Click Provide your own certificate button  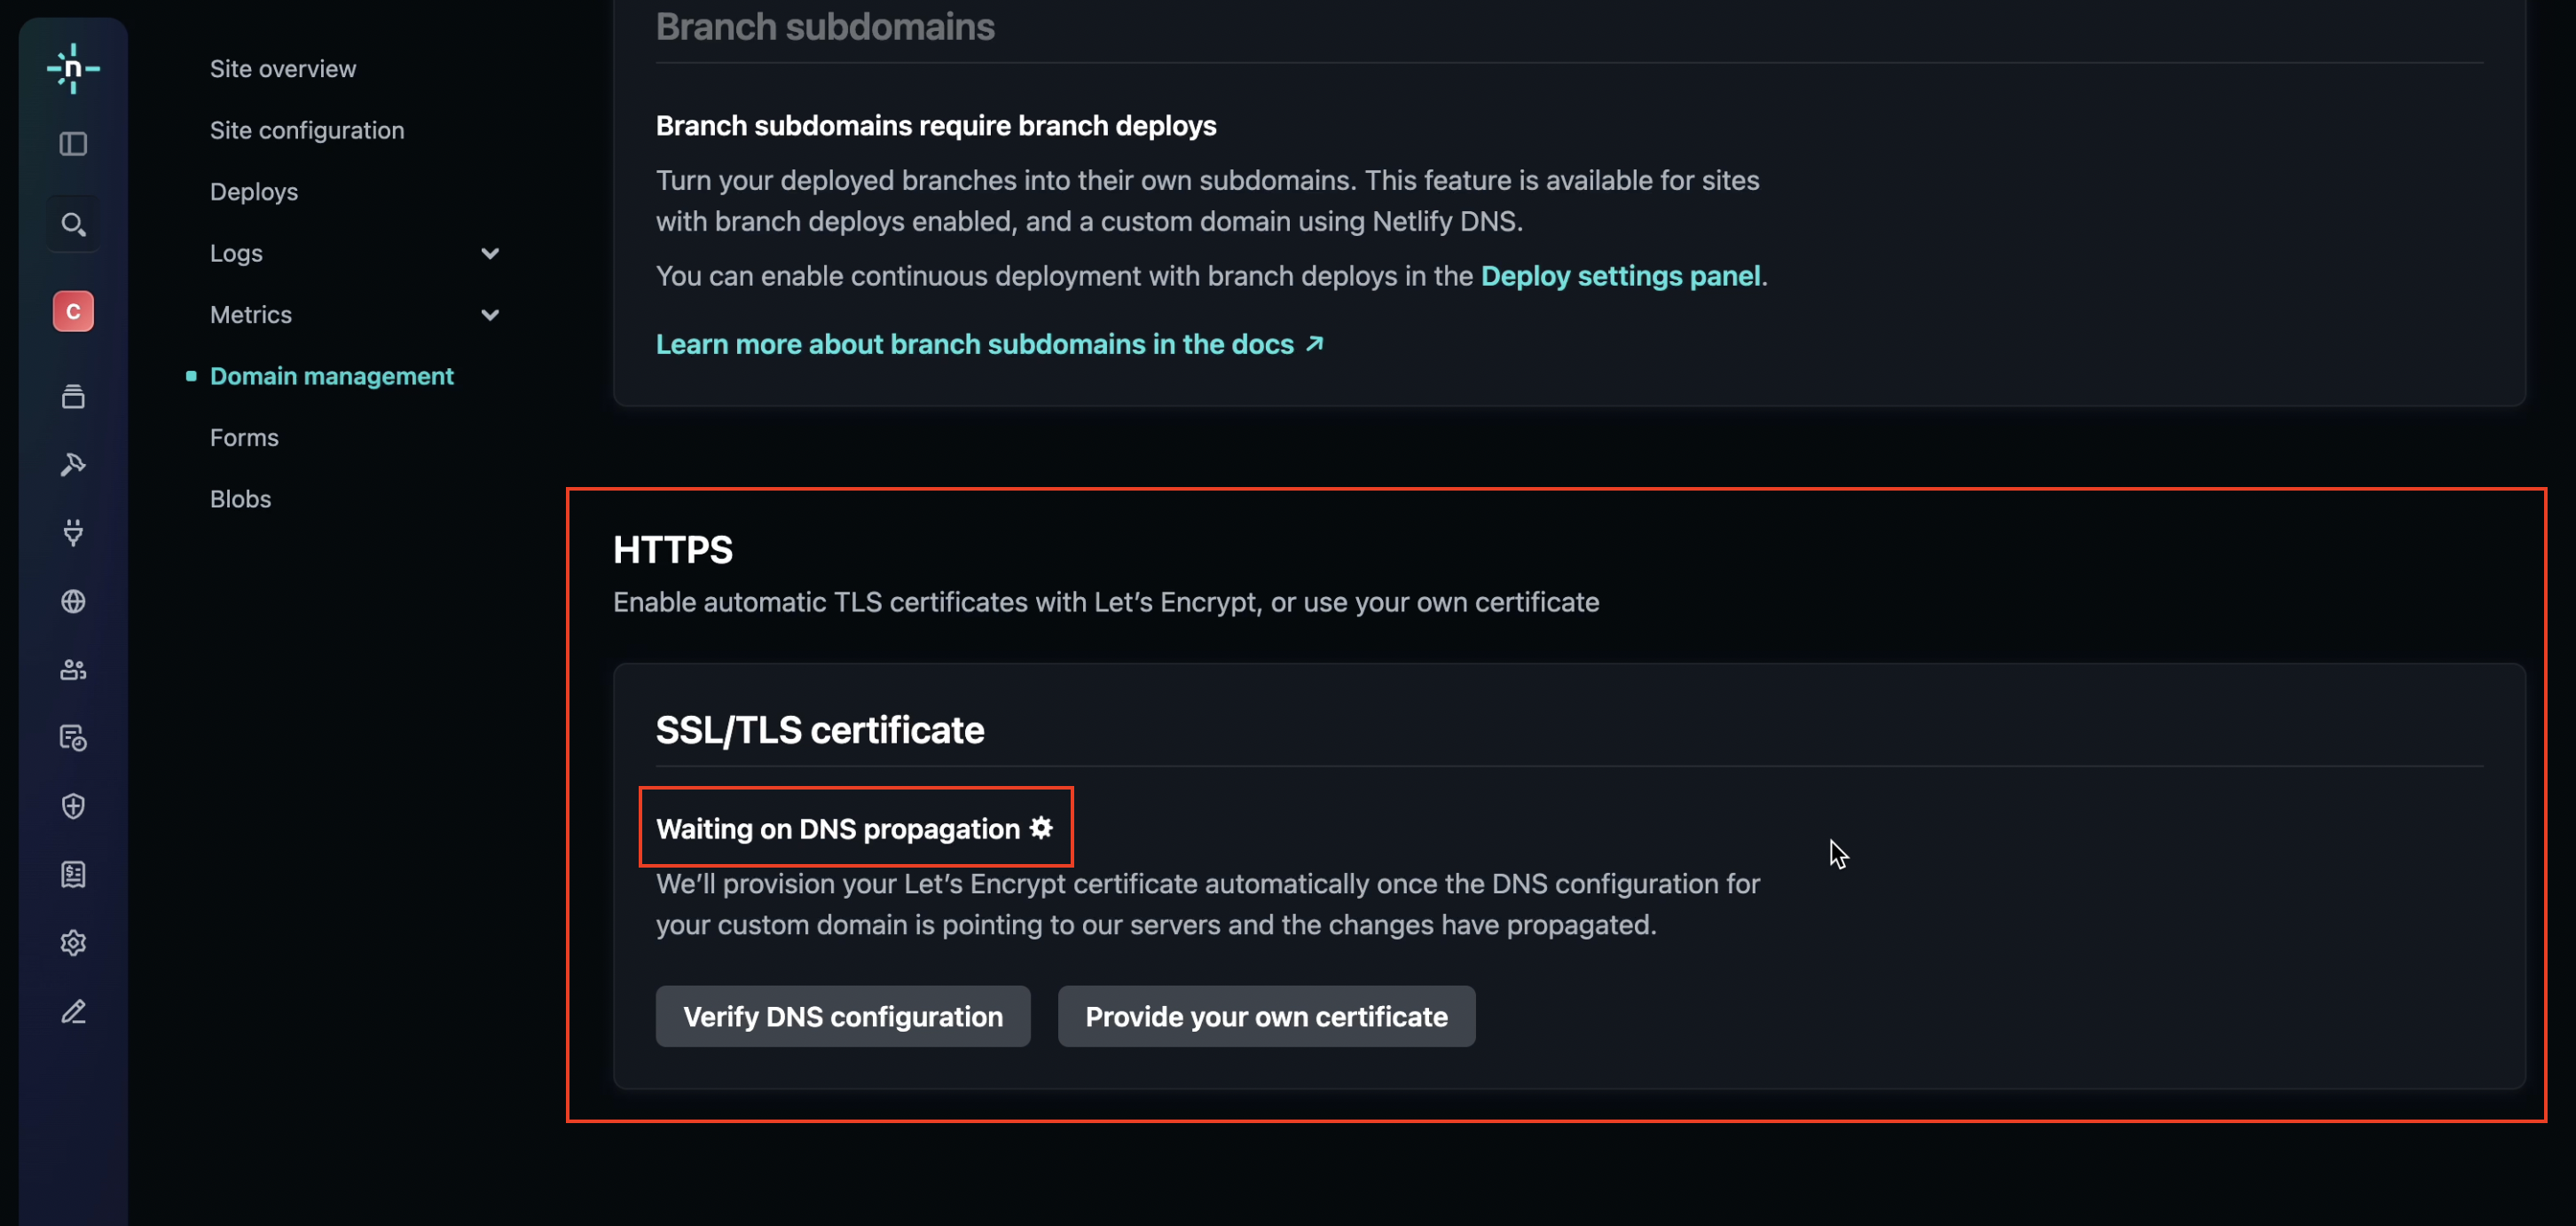[x=1266, y=1016]
